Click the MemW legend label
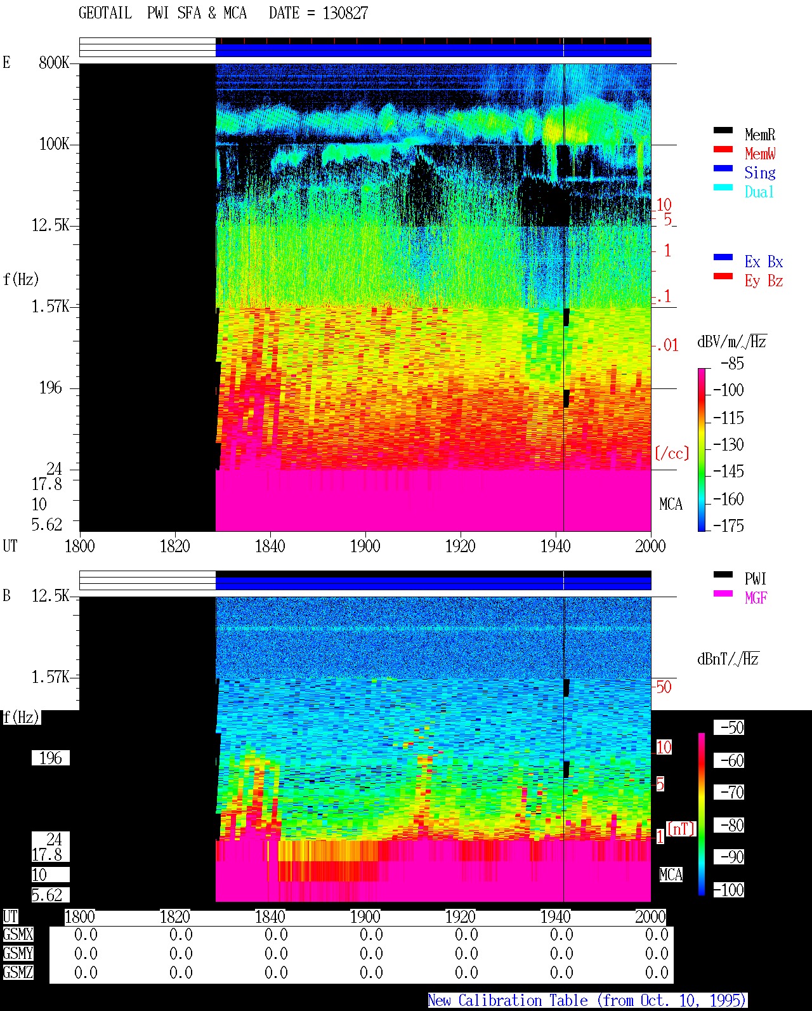This screenshot has height=1011, width=812. (760, 154)
